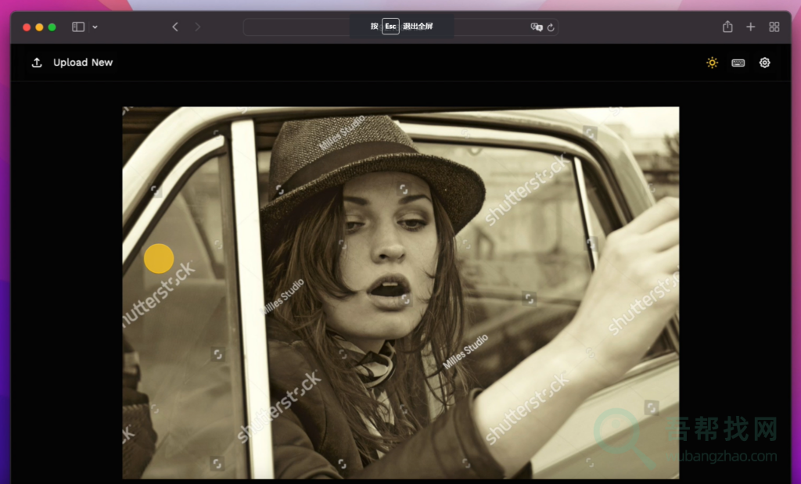The width and height of the screenshot is (801, 484).
Task: Go forward with the right arrow
Action: coord(197,27)
